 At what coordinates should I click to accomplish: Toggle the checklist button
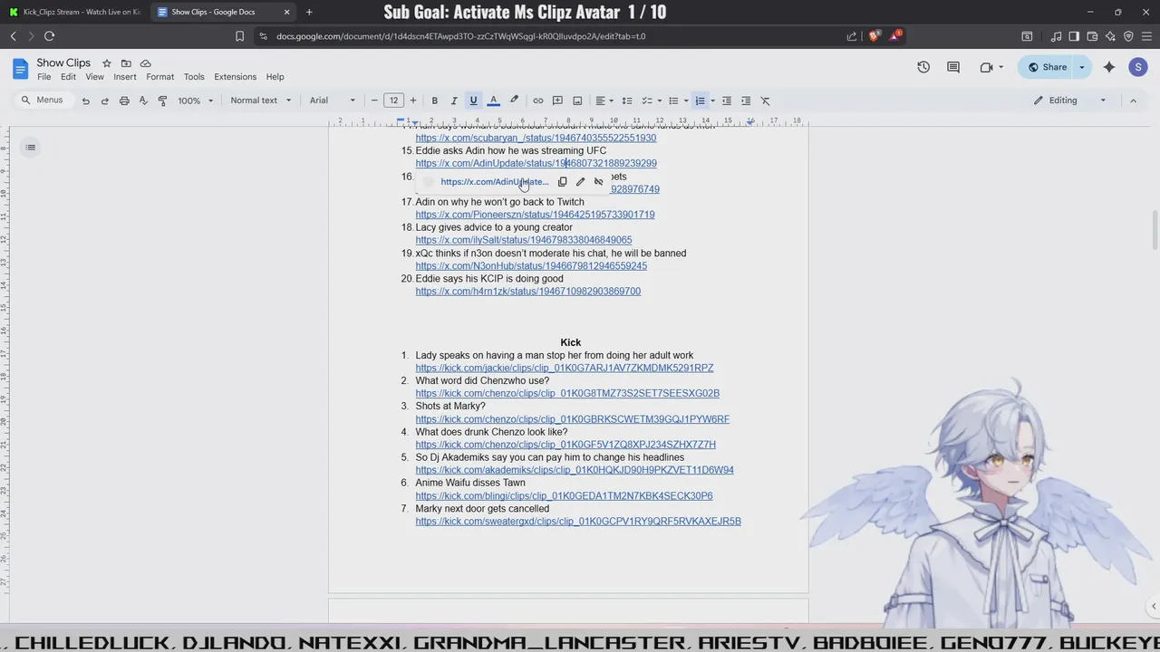tap(647, 101)
